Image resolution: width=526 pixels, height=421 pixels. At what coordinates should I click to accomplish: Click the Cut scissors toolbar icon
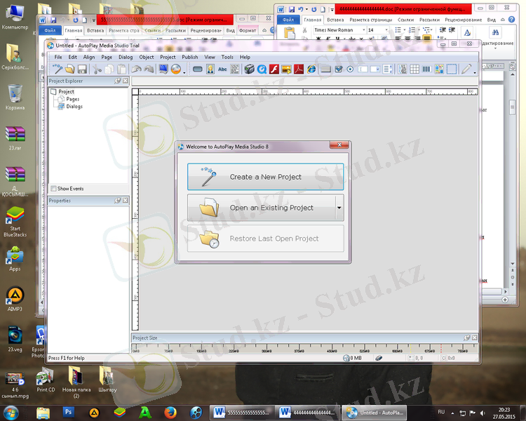[x=98, y=69]
